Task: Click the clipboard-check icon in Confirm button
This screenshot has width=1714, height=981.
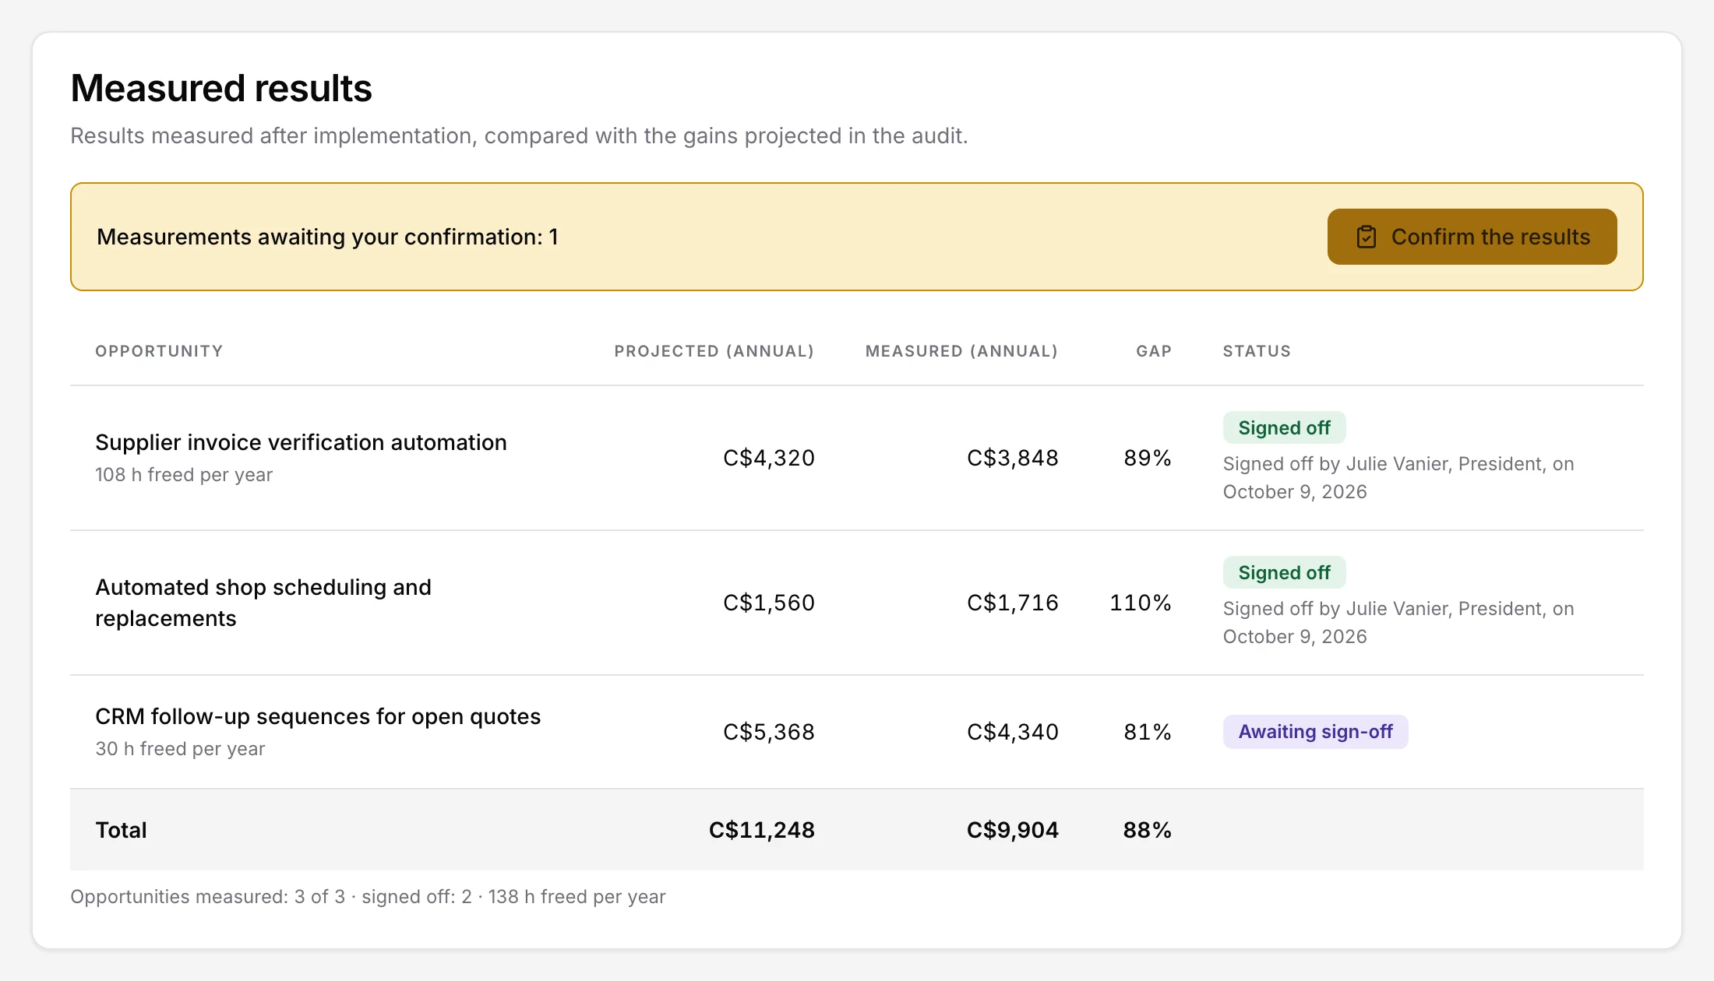Action: click(1367, 237)
